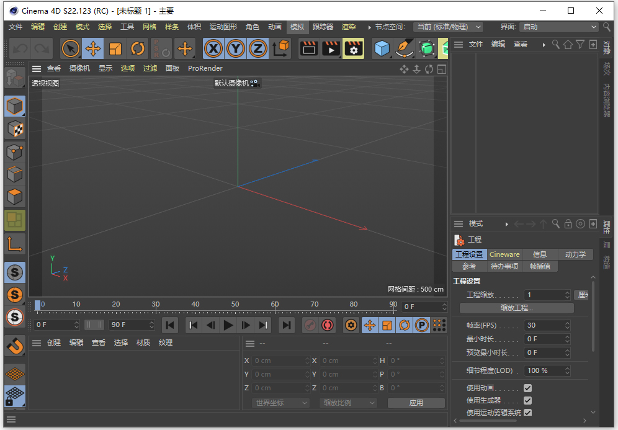The height and width of the screenshot is (430, 618).
Task: Select the Move tool in top toolbar
Action: 93,48
